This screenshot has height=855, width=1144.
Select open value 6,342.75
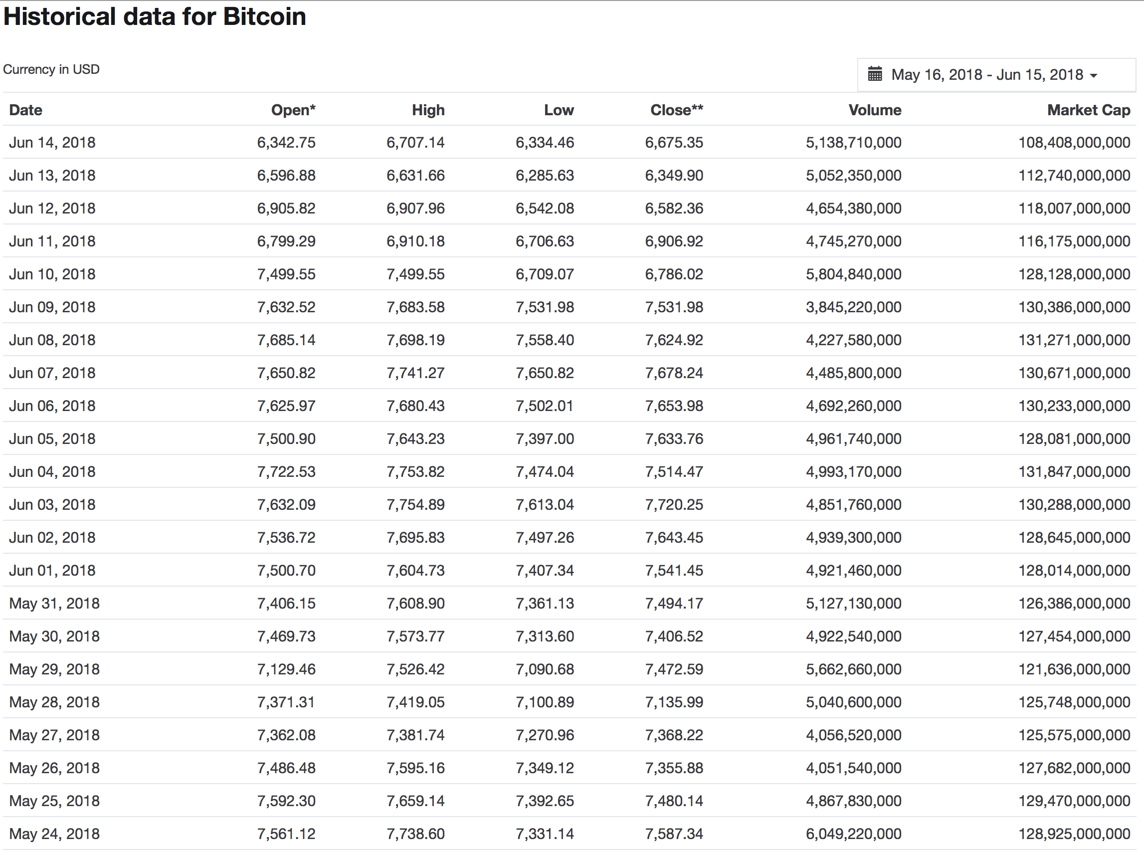click(286, 142)
